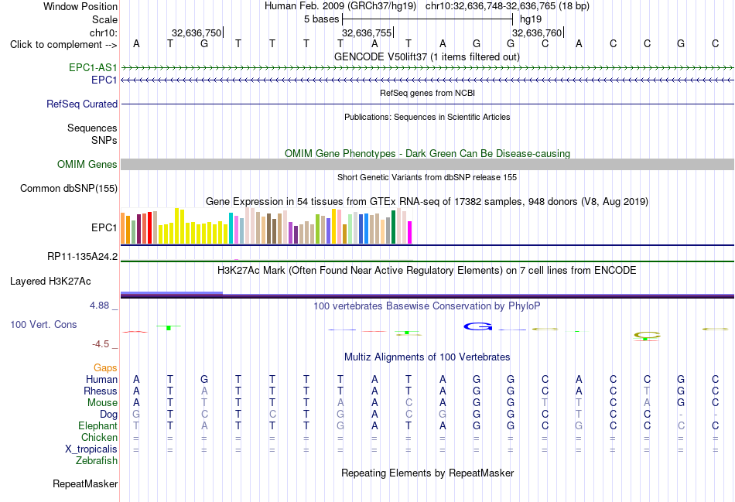Click 'RefSeq genes from NCBI' title
This screenshot has width=735, height=502.
tap(427, 94)
